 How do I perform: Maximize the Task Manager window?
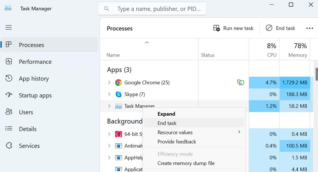coord(291,5)
